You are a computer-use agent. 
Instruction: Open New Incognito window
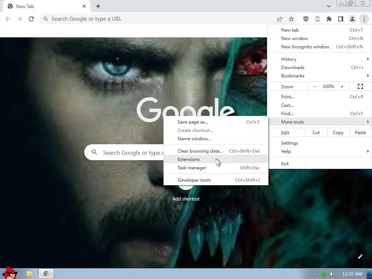[319, 47]
